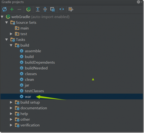Open Gradle settings wrench icon
Viewport: 144px width, 133px height.
71,9
